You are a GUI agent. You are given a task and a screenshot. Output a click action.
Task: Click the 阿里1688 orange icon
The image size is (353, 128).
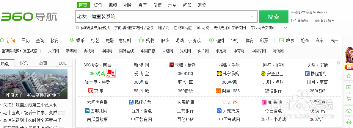point(219,91)
